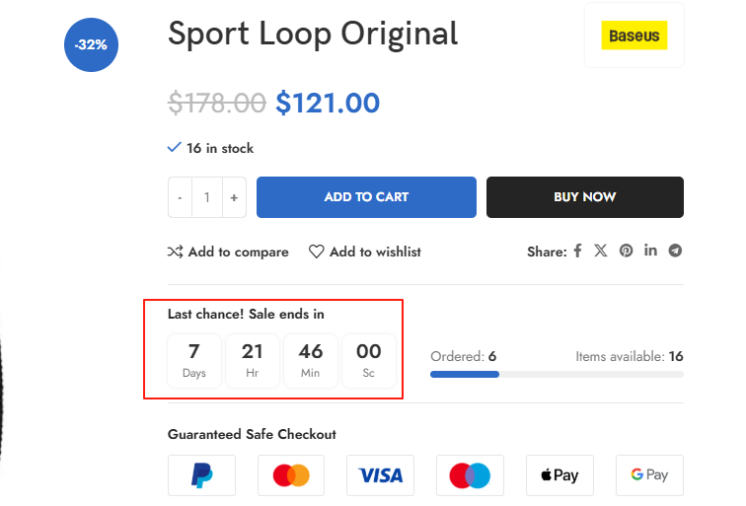Click the Apple Pay payment badge
746x506 pixels.
[559, 475]
